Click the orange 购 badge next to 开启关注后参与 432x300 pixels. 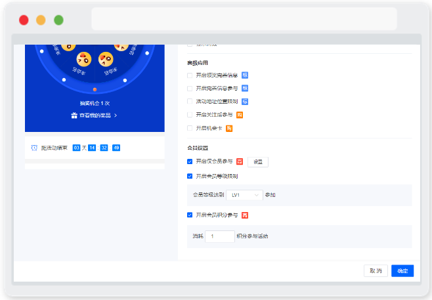(x=240, y=115)
